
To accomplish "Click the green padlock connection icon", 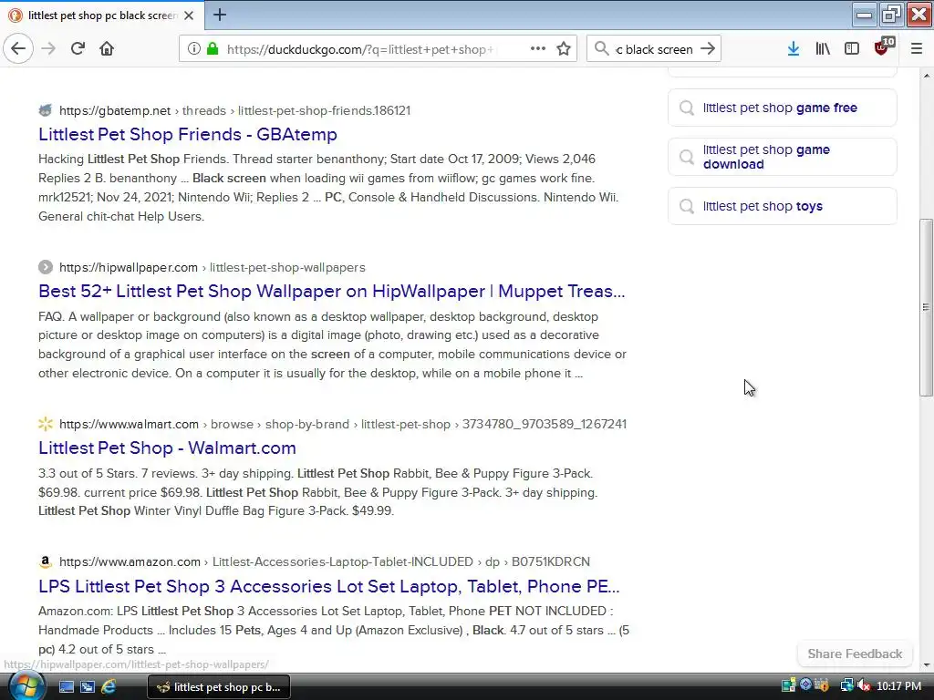I will point(213,49).
